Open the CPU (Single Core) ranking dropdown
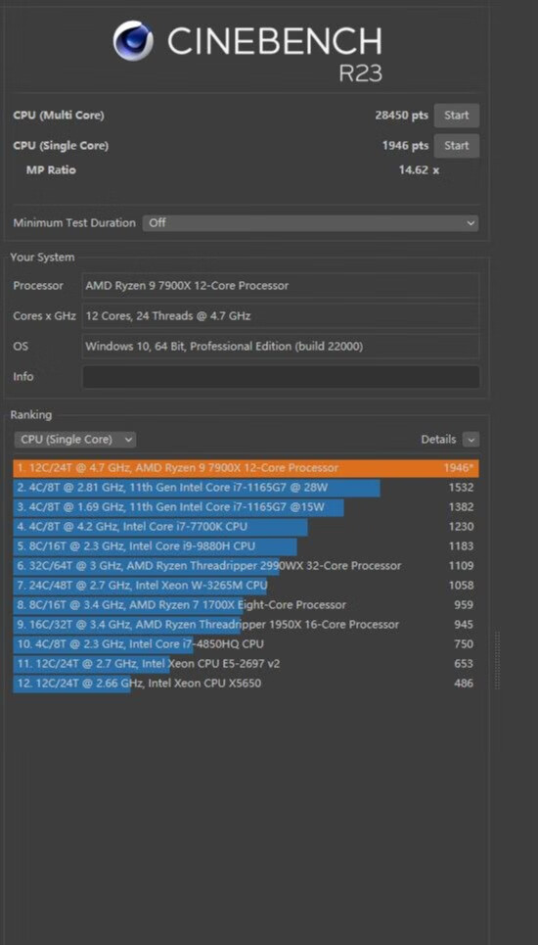Screen dimensions: 538x945 [75, 440]
